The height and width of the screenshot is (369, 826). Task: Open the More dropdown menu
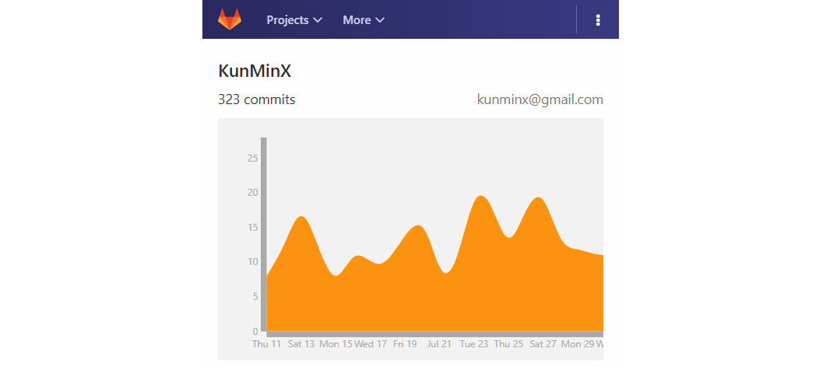(x=364, y=20)
